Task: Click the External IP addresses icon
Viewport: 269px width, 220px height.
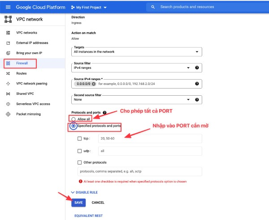Action: [x=7, y=43]
